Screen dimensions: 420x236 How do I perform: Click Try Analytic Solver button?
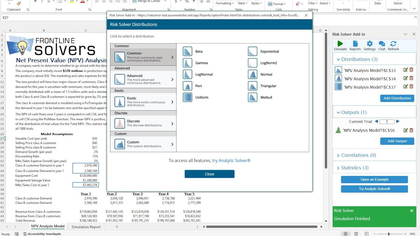374,189
